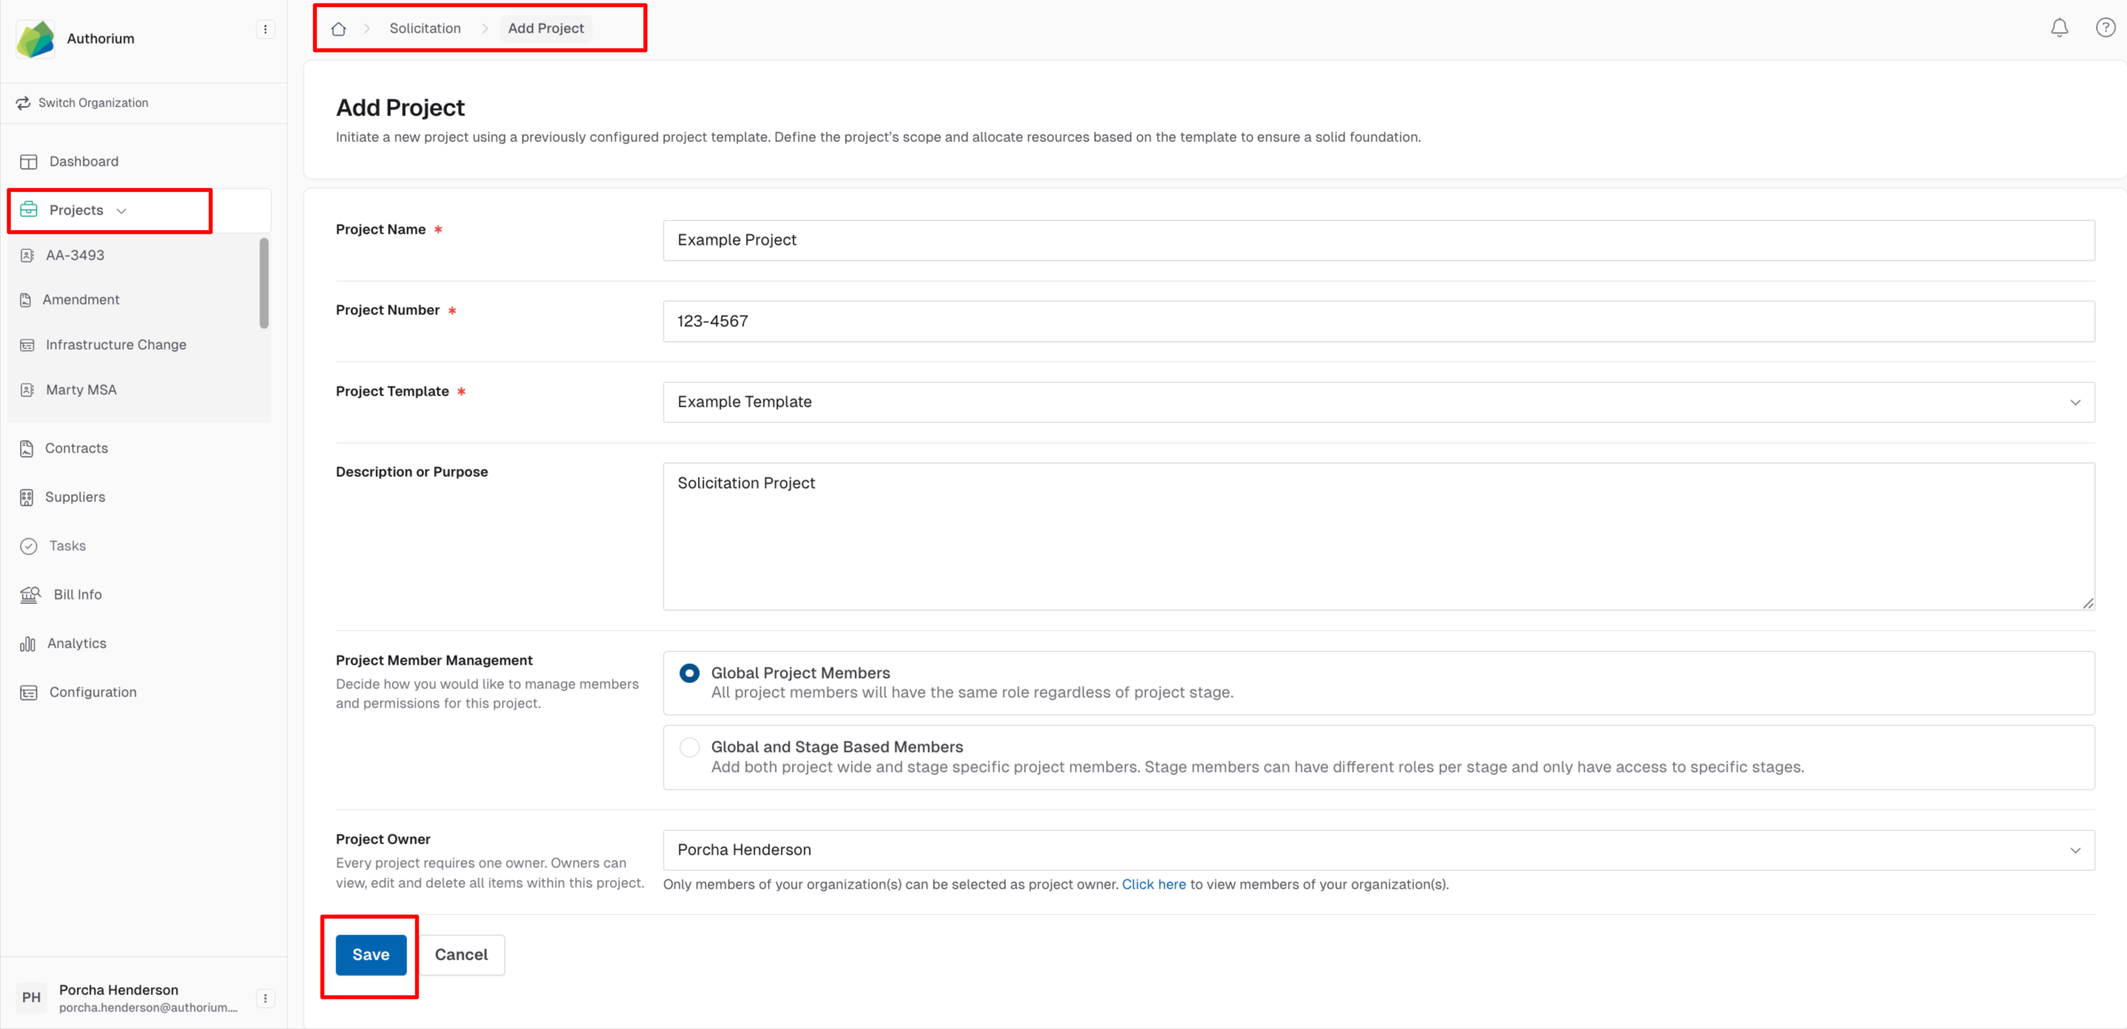
Task: Open Tasks in the sidebar
Action: click(68, 546)
